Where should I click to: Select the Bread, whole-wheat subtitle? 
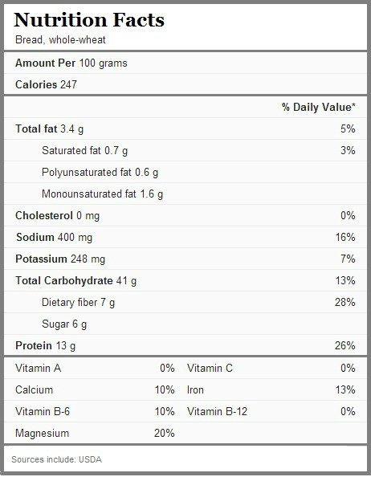(60, 40)
